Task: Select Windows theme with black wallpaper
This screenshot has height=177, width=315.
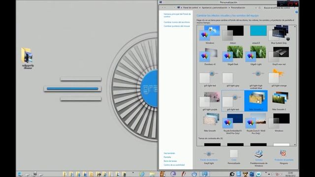Action: click(279, 122)
